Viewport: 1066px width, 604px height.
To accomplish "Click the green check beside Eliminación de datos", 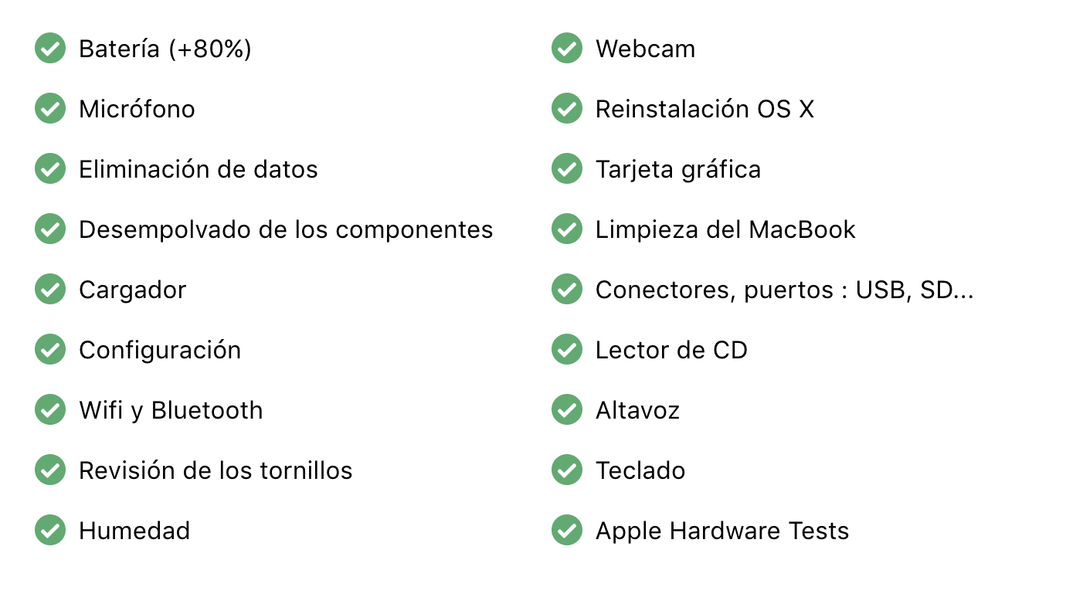I will pyautogui.click(x=50, y=169).
